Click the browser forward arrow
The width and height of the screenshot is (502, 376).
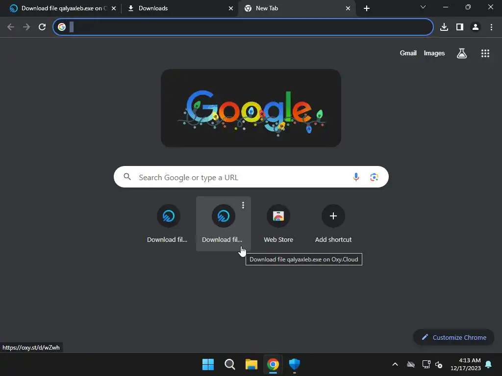click(x=26, y=27)
